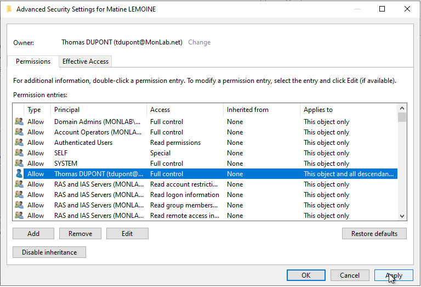Apply the security changes
This screenshot has width=421, height=287.
pos(394,275)
